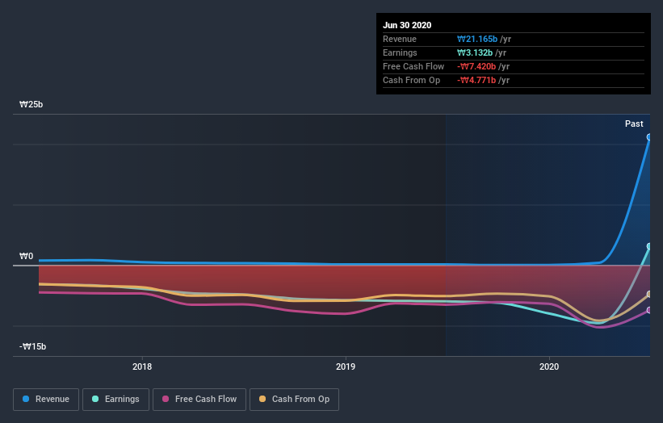The image size is (663, 423).
Task: Click the Earnings row label in tooltip
Action: [x=400, y=52]
